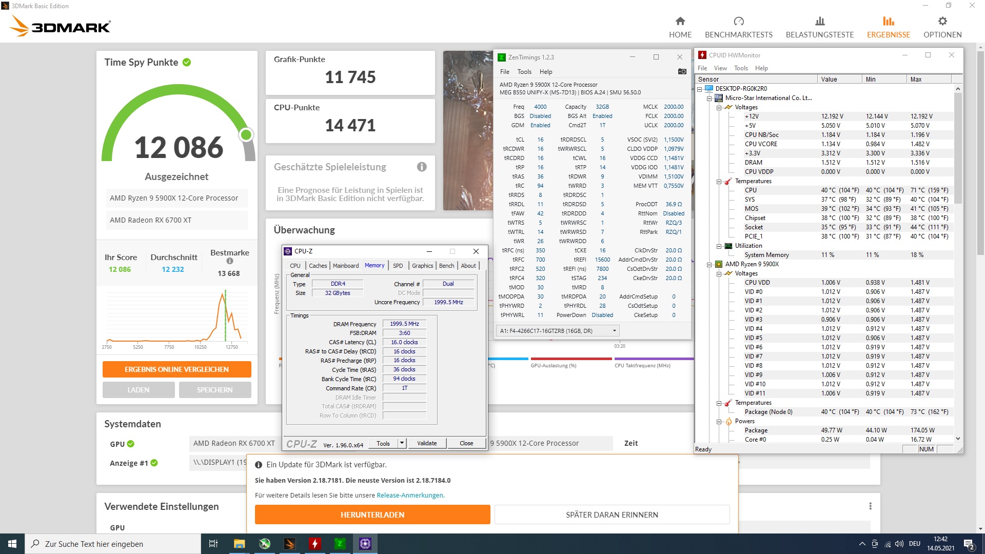Open the Optionen gear icon

[x=942, y=21]
